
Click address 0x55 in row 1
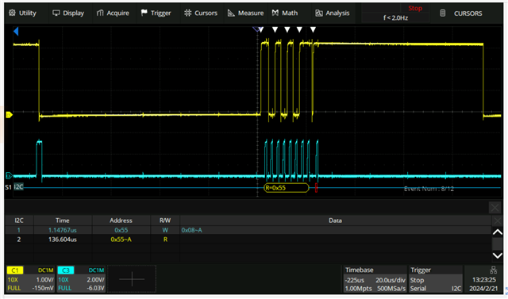point(121,230)
